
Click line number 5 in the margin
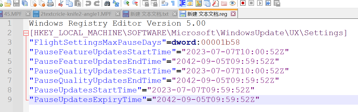click(10, 61)
